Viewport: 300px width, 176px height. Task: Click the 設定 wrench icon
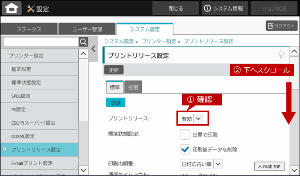[x=31, y=9]
